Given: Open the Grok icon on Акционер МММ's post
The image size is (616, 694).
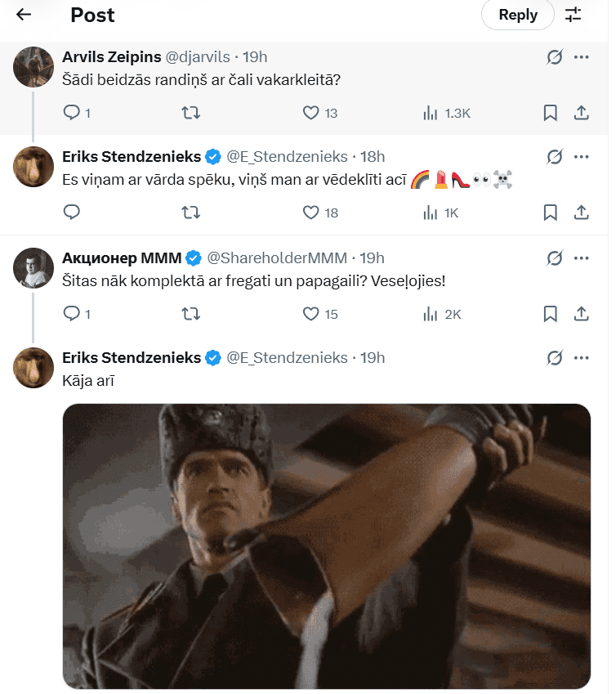Looking at the screenshot, I should (555, 258).
